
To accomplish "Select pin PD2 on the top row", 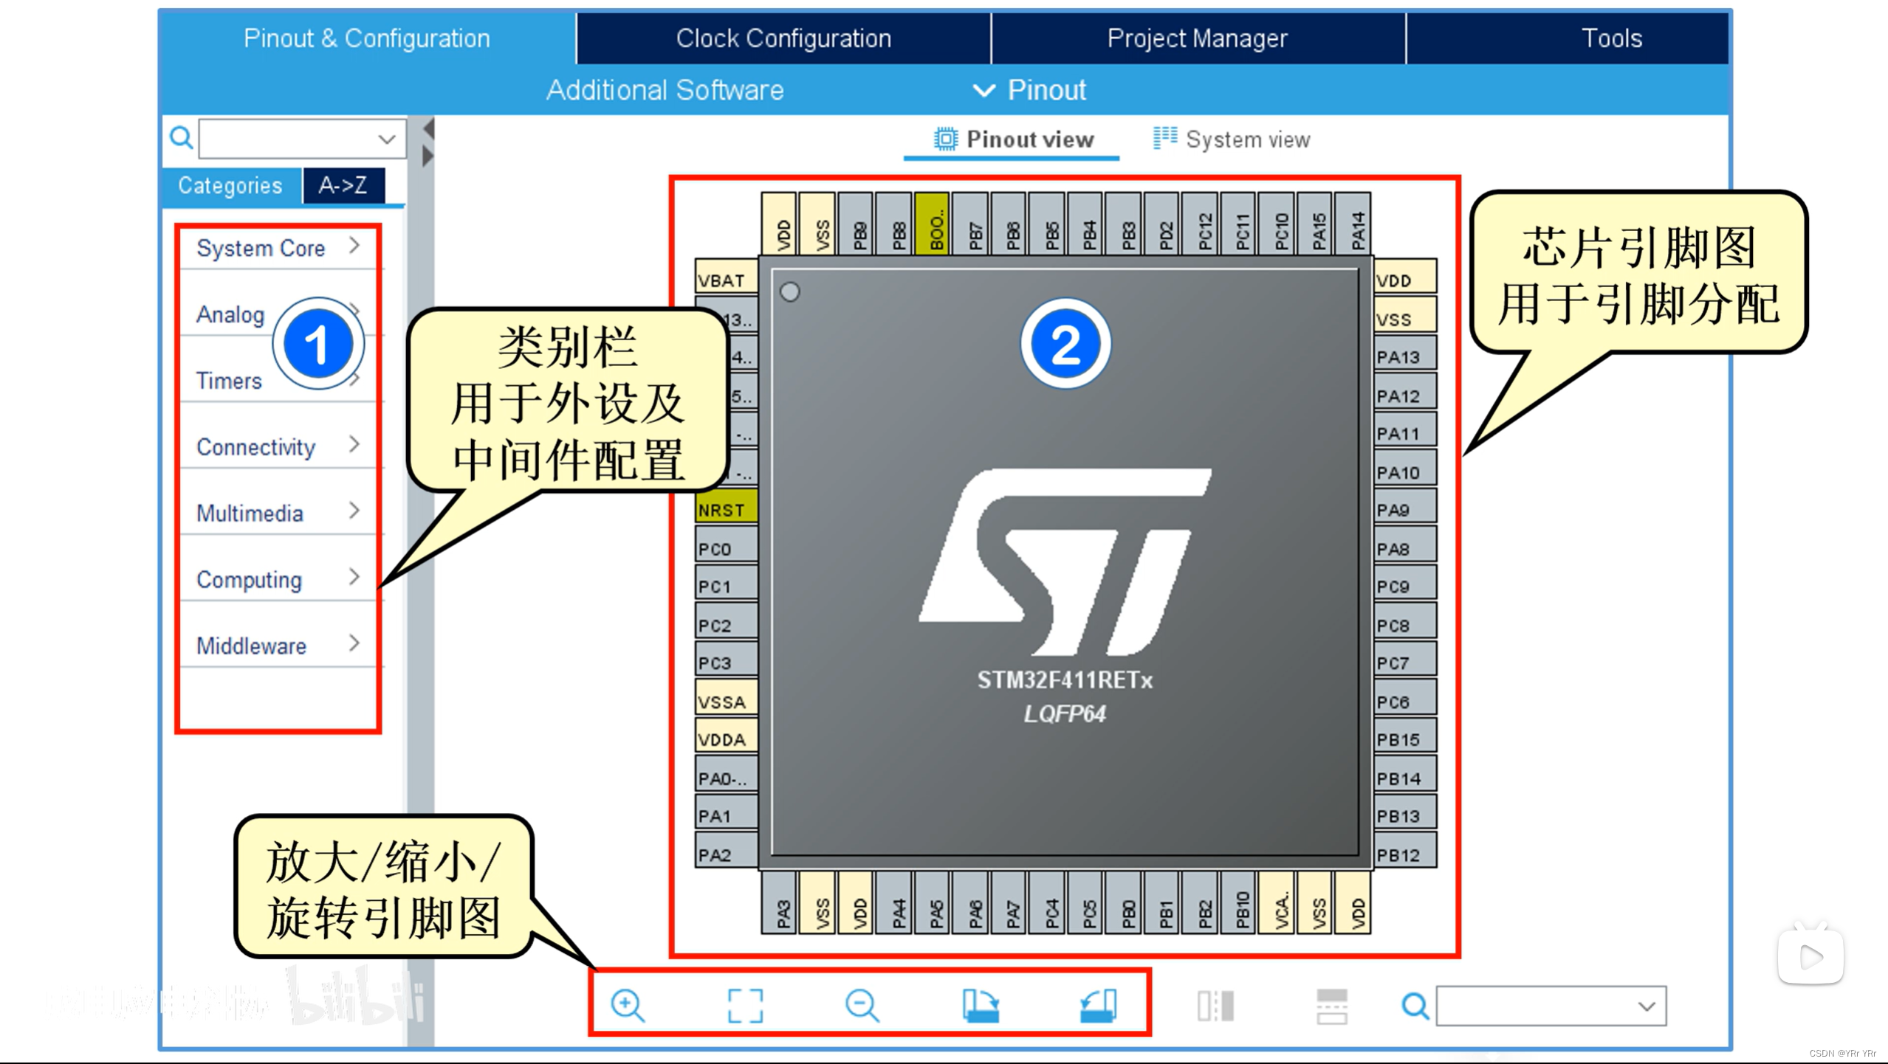I will tap(1161, 224).
